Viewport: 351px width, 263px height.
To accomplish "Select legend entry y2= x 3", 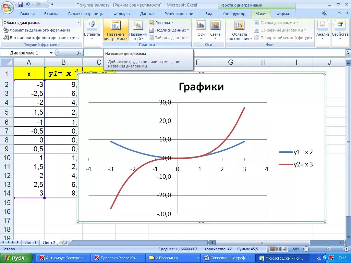I will click(x=296, y=164).
